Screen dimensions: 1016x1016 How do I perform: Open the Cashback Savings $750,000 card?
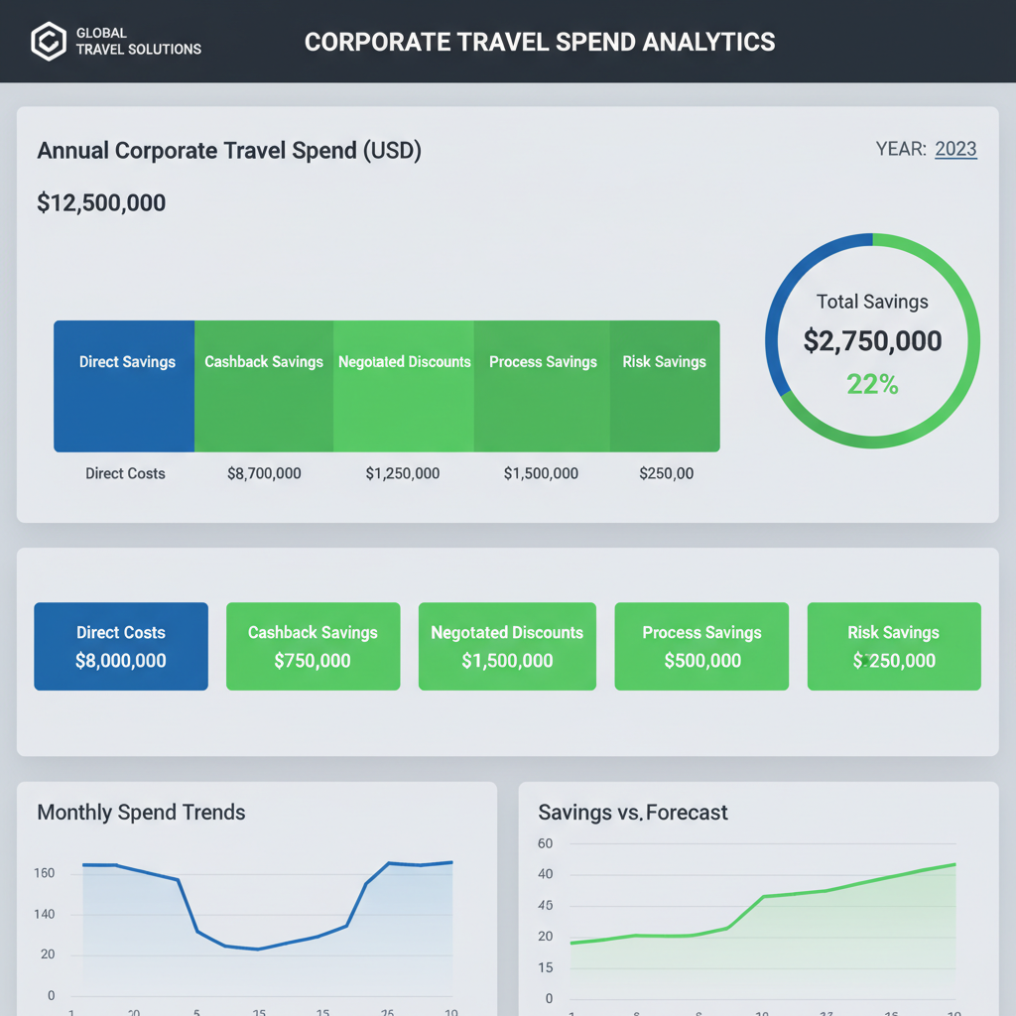[x=313, y=646]
